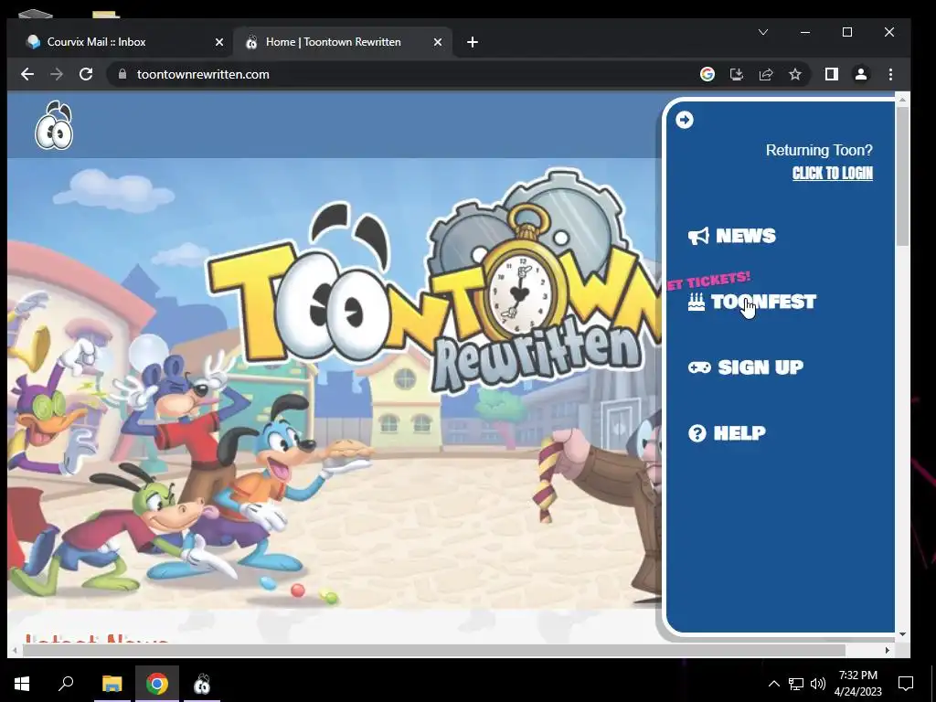Click the scroll left arrow of the page
This screenshot has width=936, height=702.
[14, 650]
